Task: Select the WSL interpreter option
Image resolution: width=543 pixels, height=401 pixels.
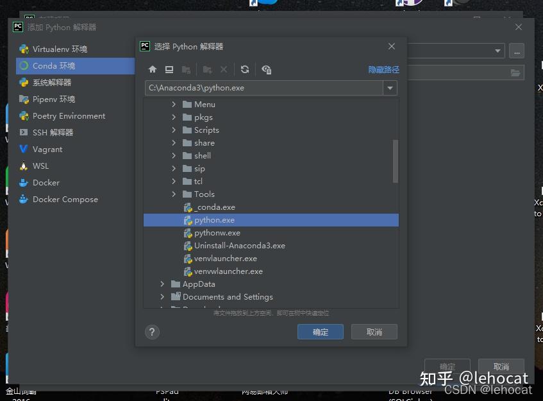Action: [40, 166]
